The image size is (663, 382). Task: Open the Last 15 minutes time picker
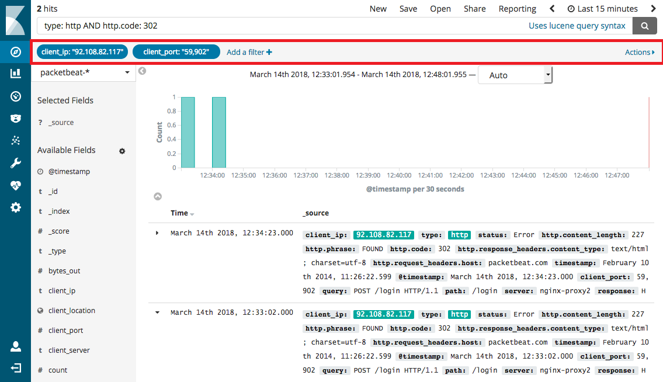(602, 8)
